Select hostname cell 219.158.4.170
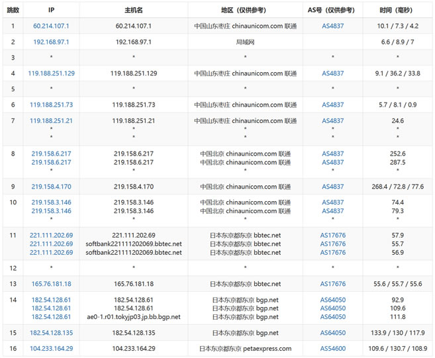The height and width of the screenshot is (358, 435). [134, 187]
